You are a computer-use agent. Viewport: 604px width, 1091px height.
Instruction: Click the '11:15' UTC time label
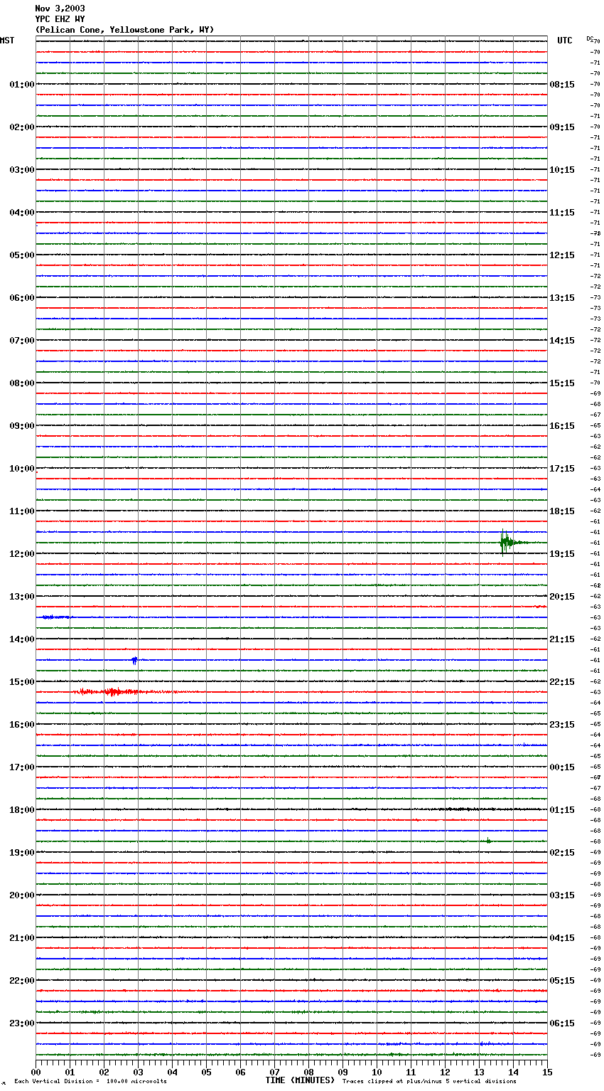click(x=562, y=213)
